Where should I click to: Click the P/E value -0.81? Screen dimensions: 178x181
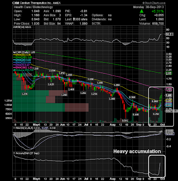(84, 11)
